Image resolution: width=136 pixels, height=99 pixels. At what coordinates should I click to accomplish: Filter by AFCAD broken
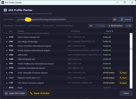click(x=116, y=26)
